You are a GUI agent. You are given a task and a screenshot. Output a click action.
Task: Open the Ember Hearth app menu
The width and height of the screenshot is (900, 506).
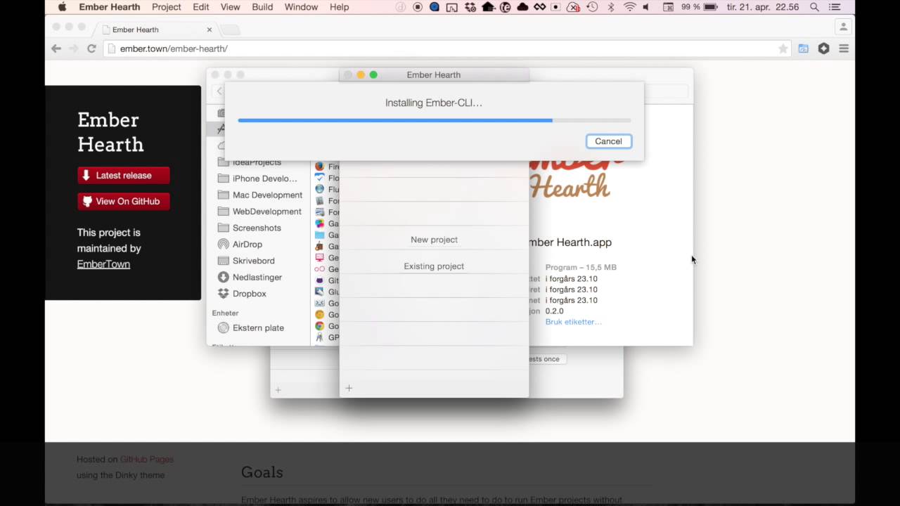click(x=110, y=7)
